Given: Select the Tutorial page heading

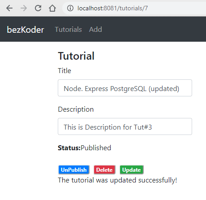Looking at the screenshot, I should (x=76, y=56).
